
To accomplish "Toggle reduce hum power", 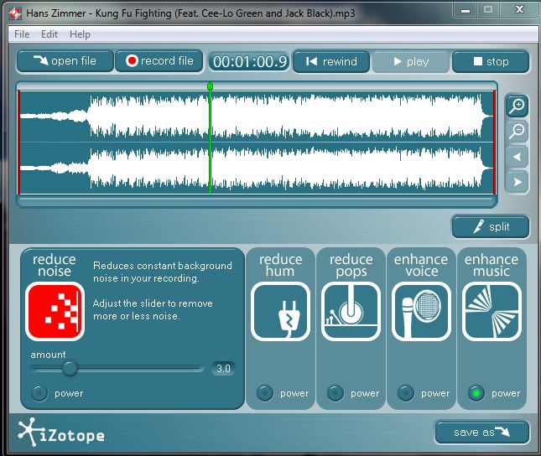I will click(265, 393).
